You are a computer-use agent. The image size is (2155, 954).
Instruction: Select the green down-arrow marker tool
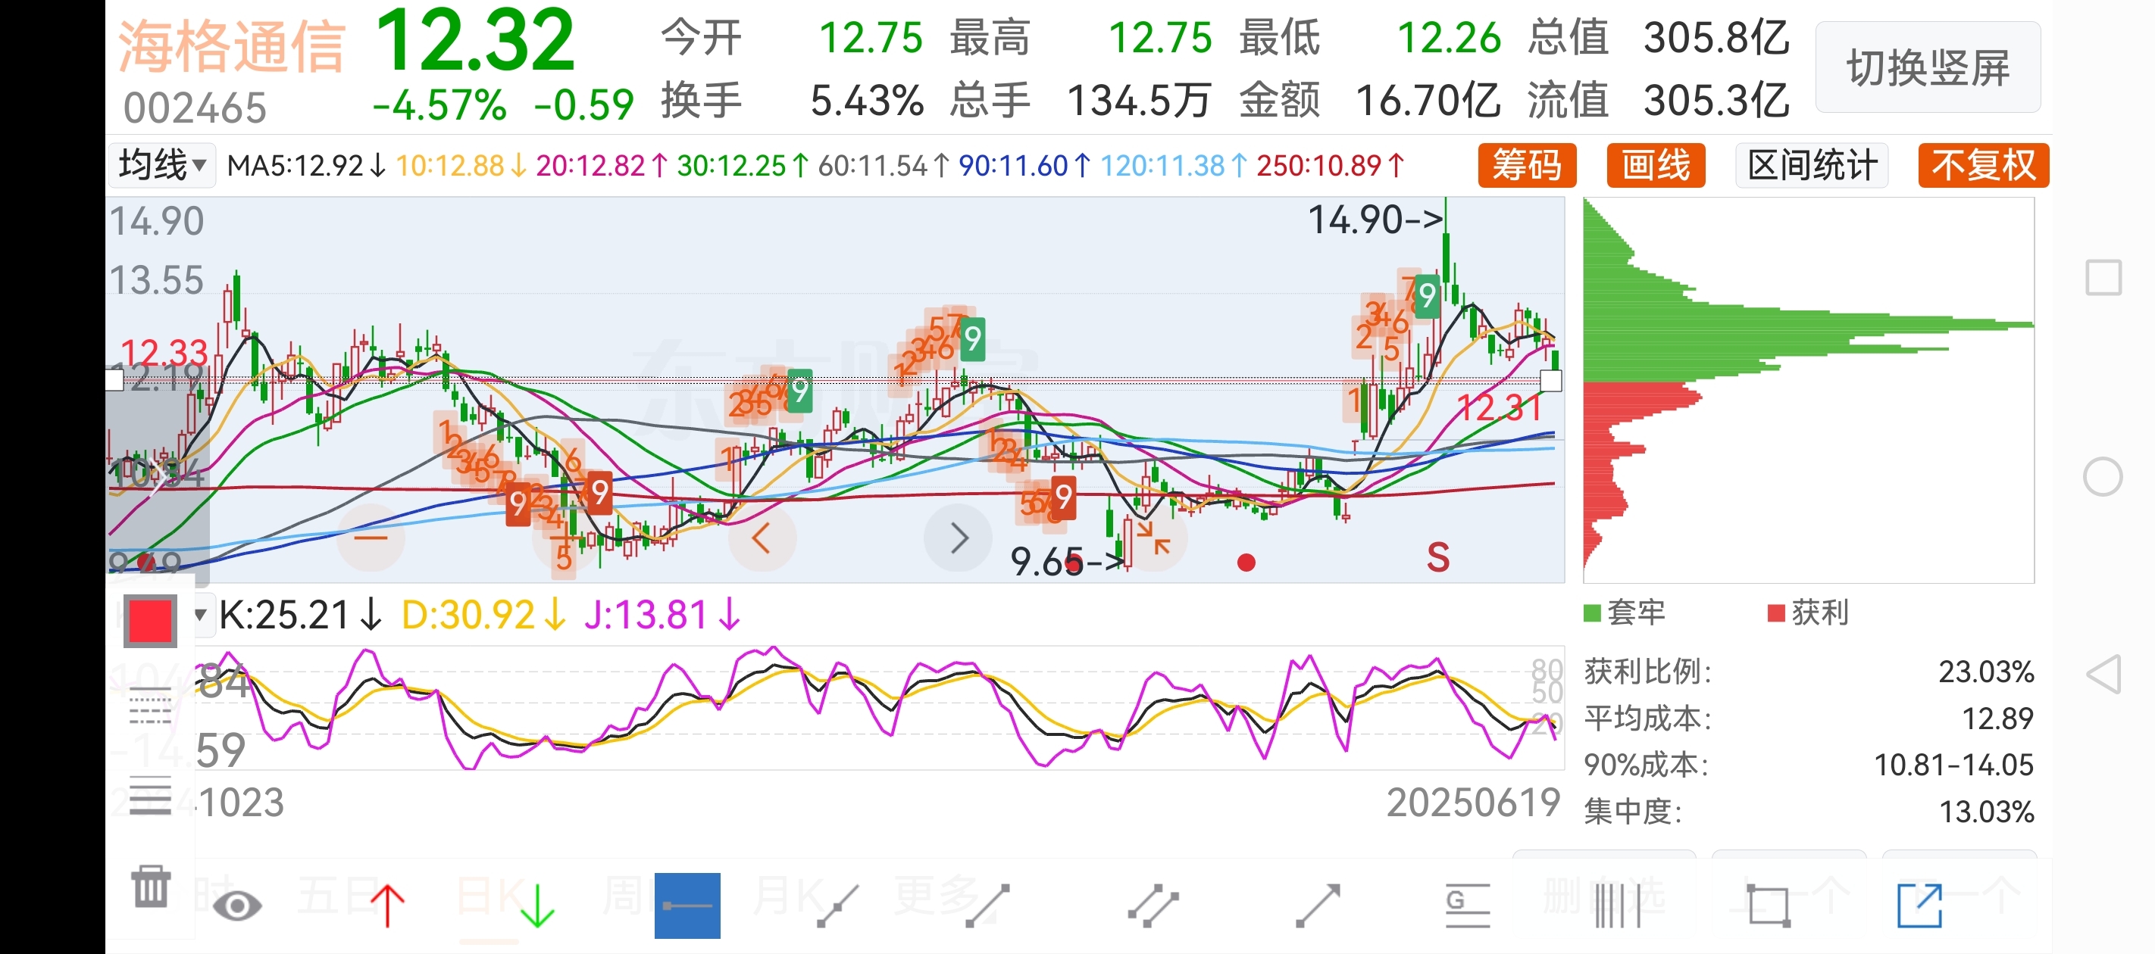[537, 906]
